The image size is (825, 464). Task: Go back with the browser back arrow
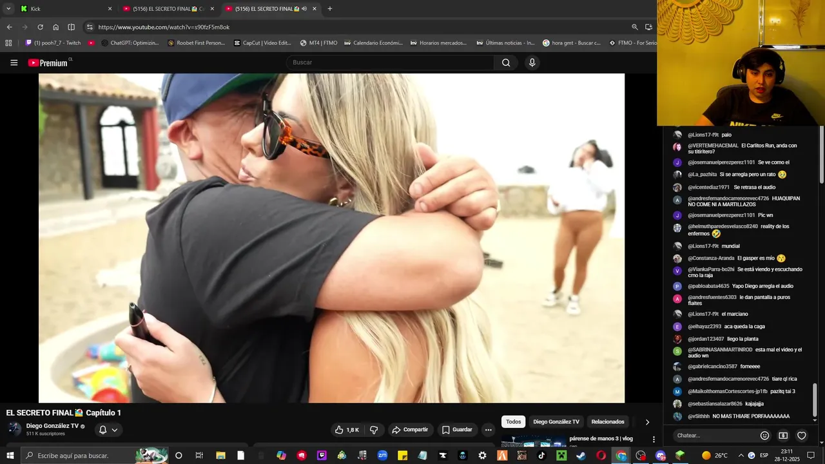click(x=9, y=27)
